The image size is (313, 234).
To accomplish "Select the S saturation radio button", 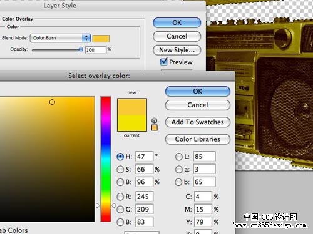I will [x=120, y=169].
